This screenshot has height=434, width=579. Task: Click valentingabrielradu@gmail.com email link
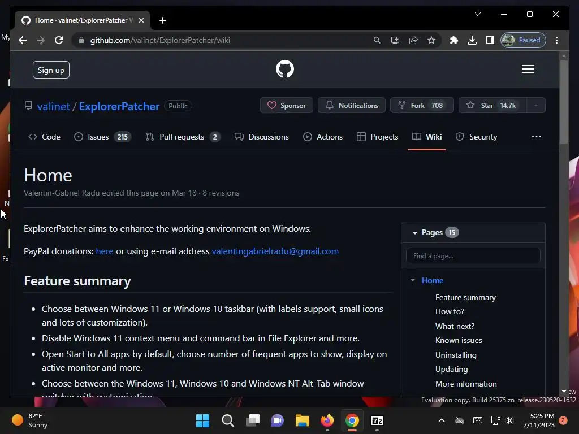(x=275, y=251)
